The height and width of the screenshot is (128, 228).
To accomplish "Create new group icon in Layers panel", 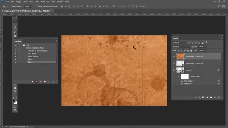I will tap(211, 97).
